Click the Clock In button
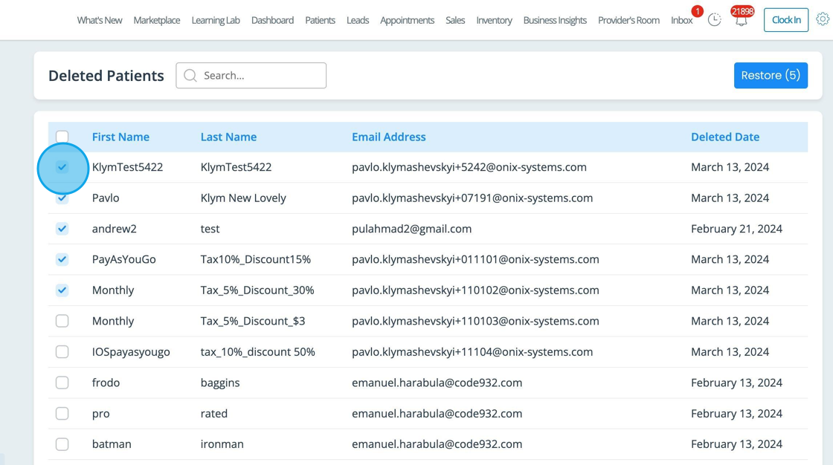833x465 pixels. pos(785,20)
